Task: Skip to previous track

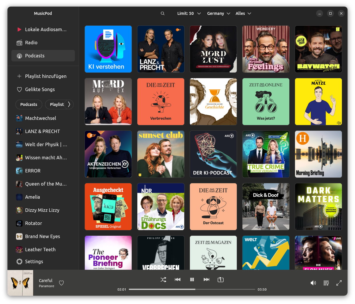Action: click(178, 280)
